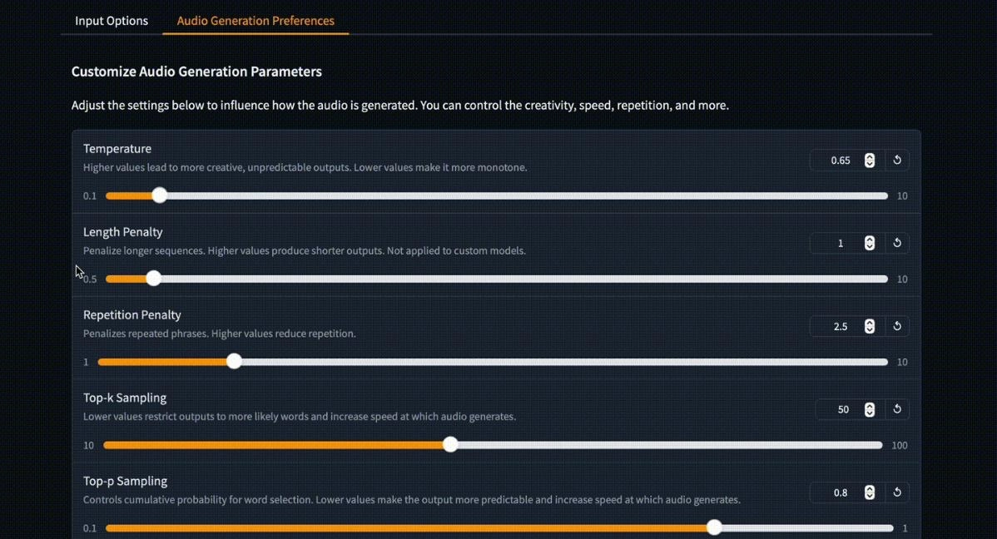This screenshot has height=539, width=997.
Task: Click the Top-k Sampling slider knob
Action: 450,445
